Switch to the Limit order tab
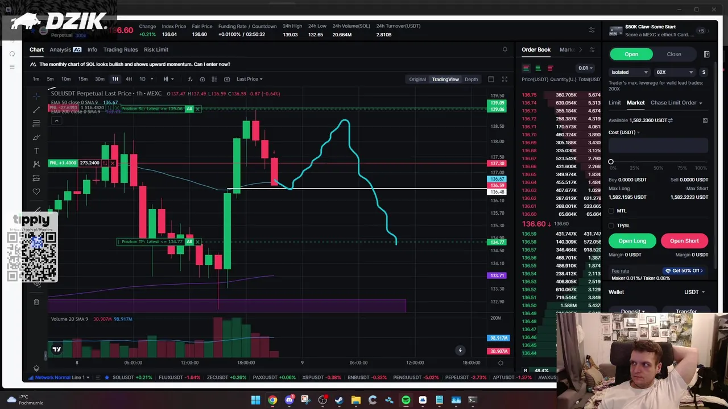This screenshot has height=409, width=728. pyautogui.click(x=615, y=103)
